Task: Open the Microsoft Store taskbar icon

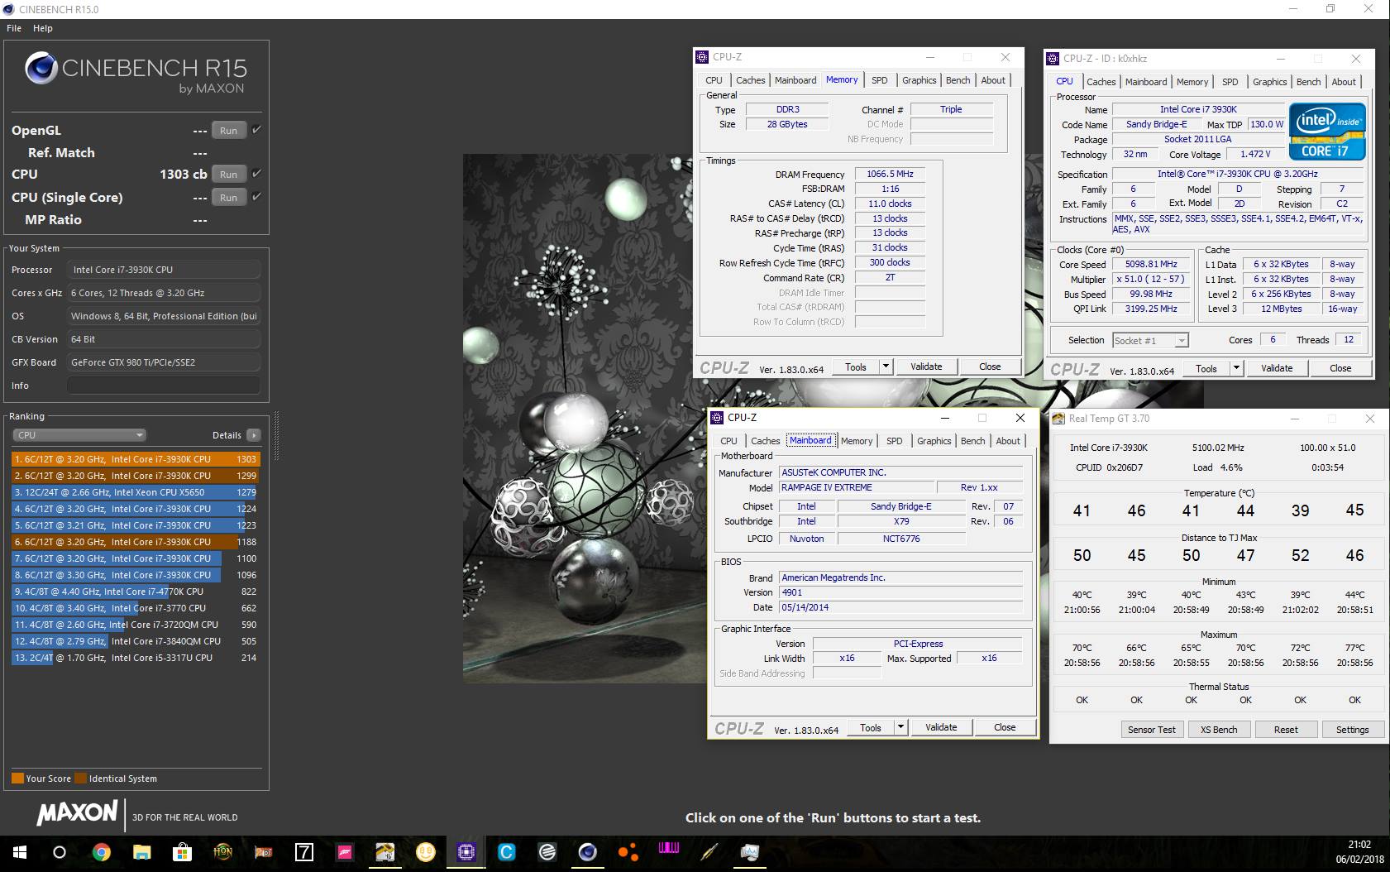Action: [x=182, y=851]
